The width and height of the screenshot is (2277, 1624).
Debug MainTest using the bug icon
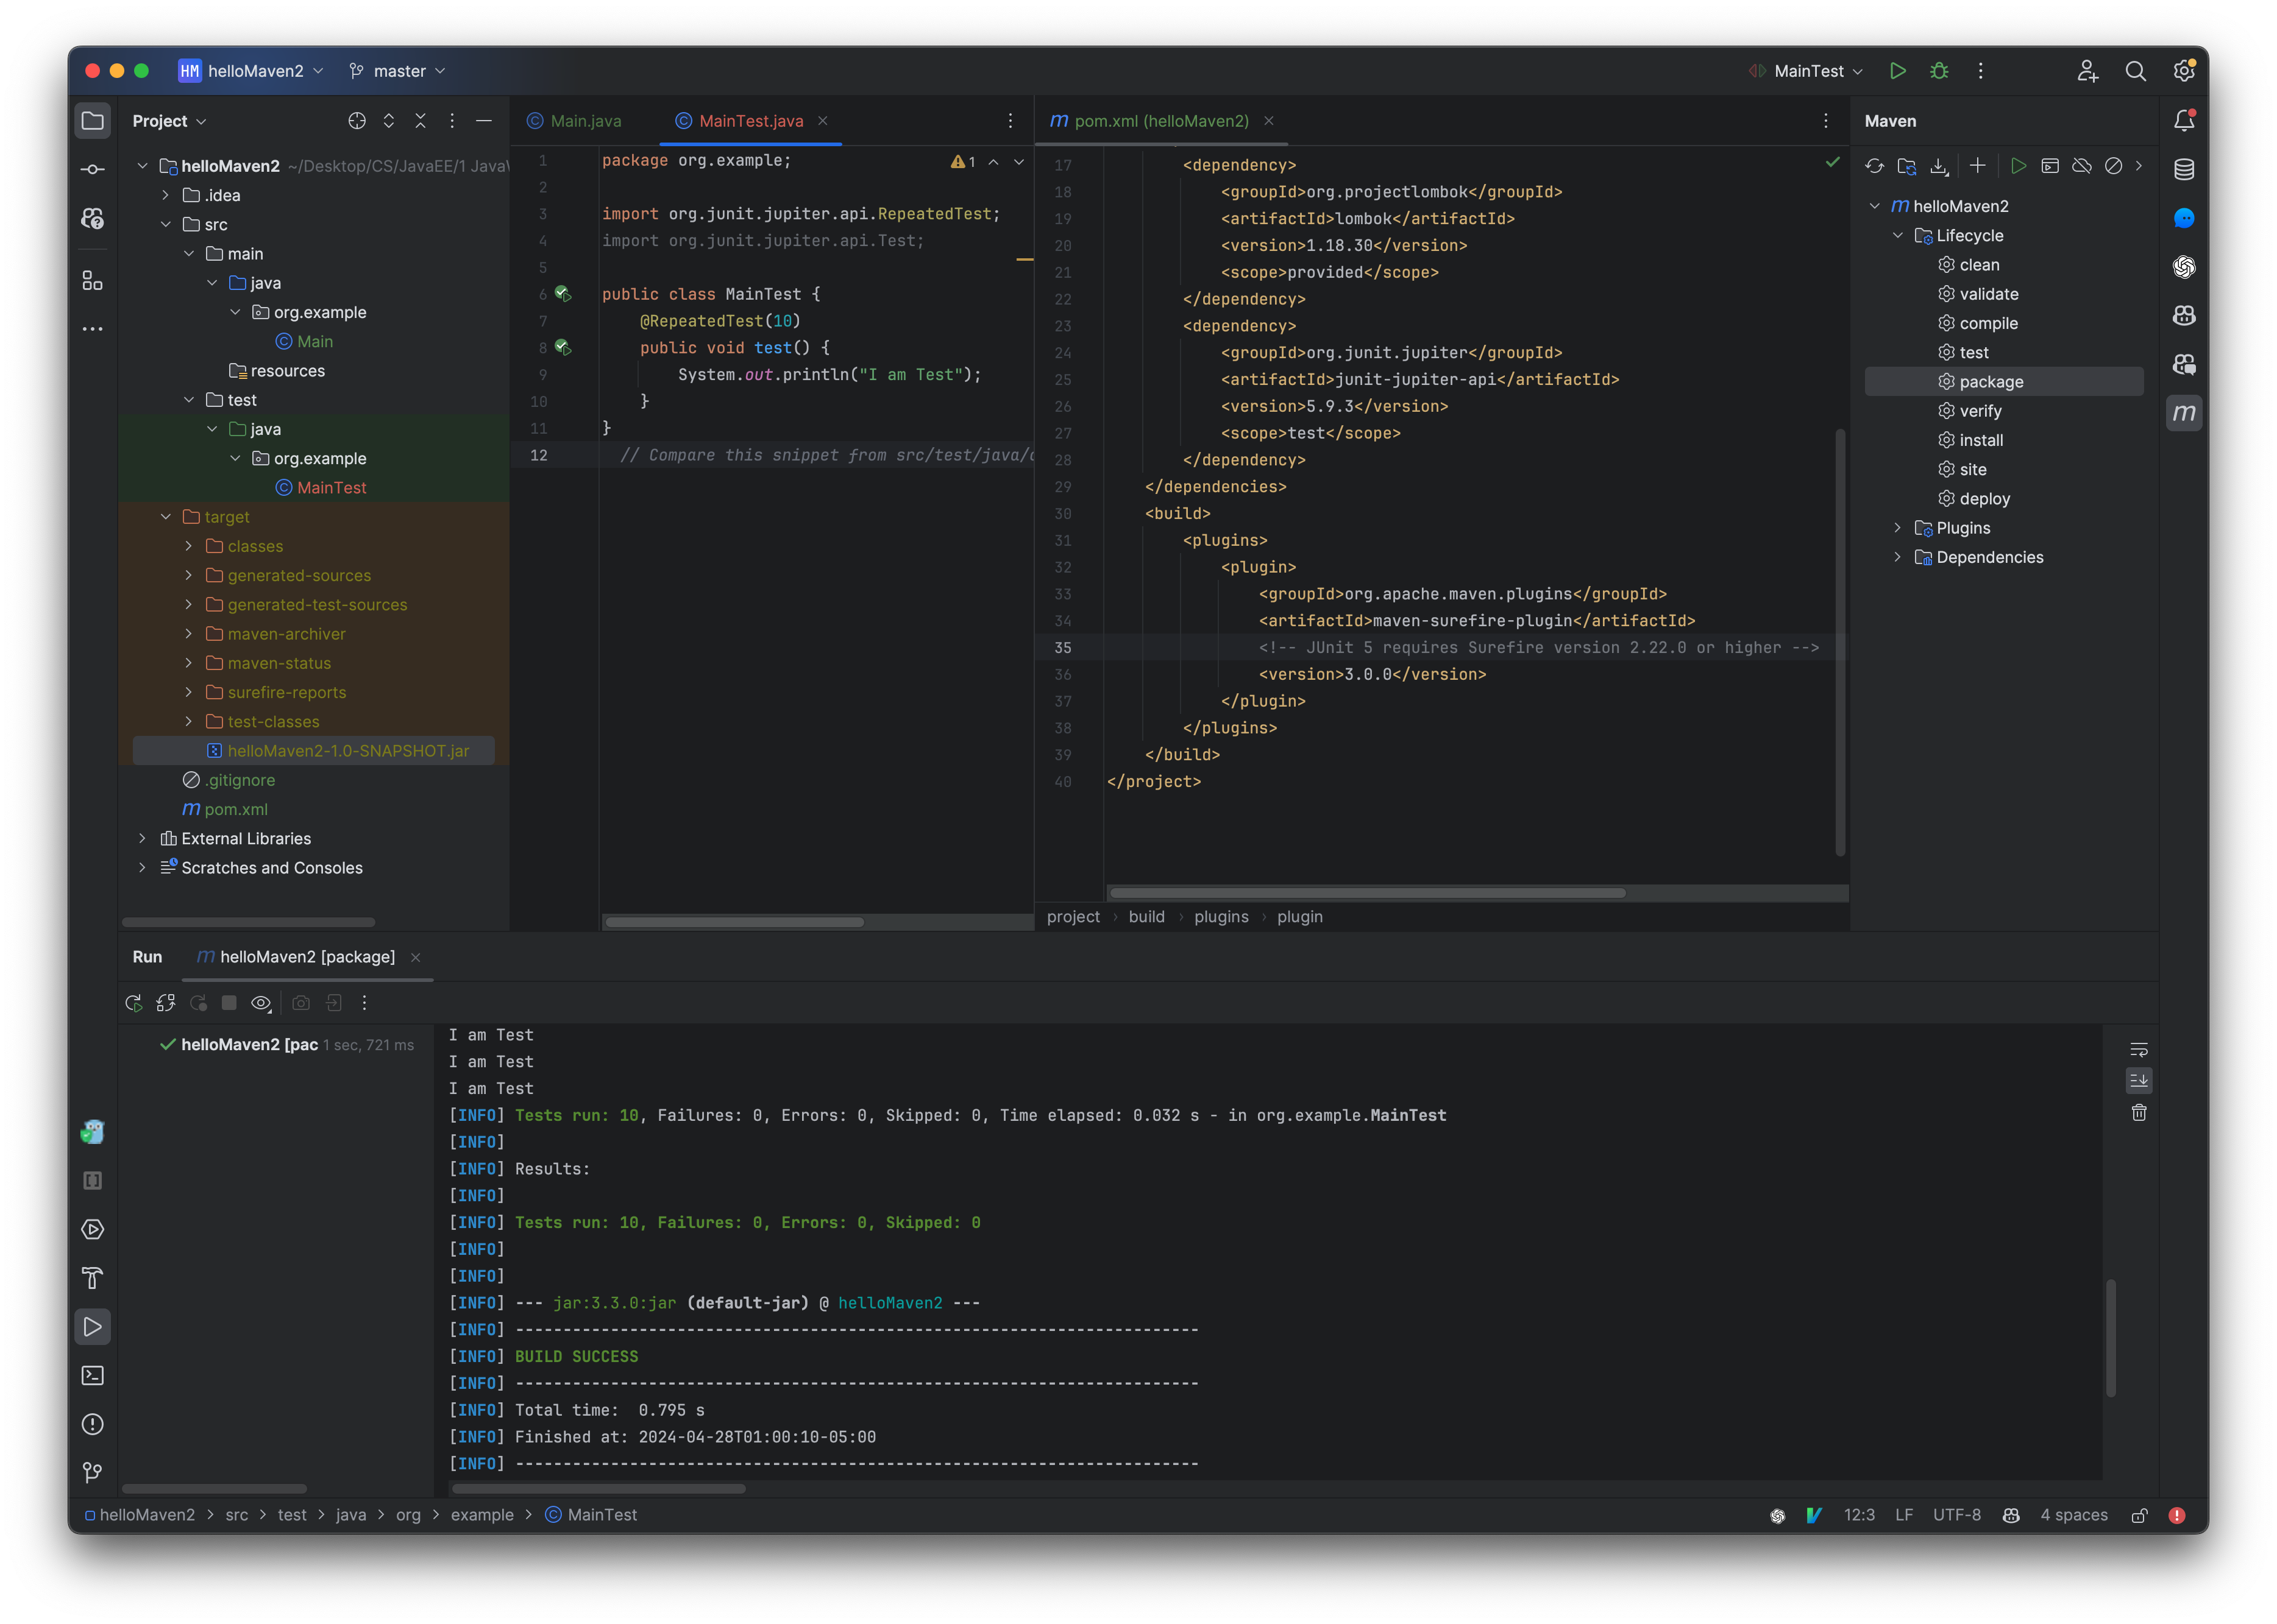point(1939,70)
